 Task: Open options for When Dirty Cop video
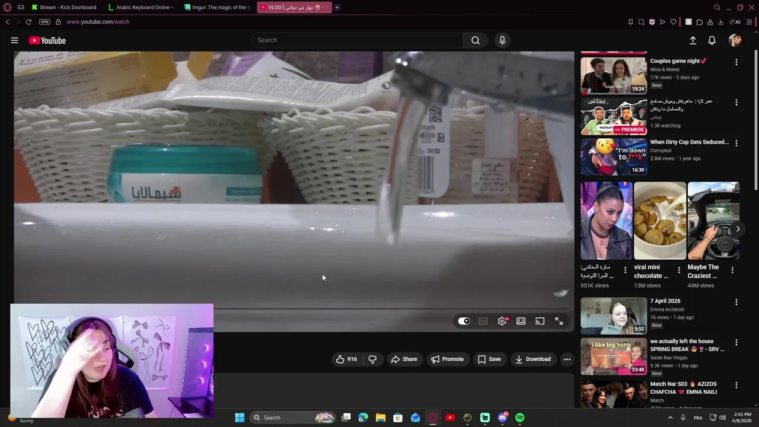(x=736, y=143)
